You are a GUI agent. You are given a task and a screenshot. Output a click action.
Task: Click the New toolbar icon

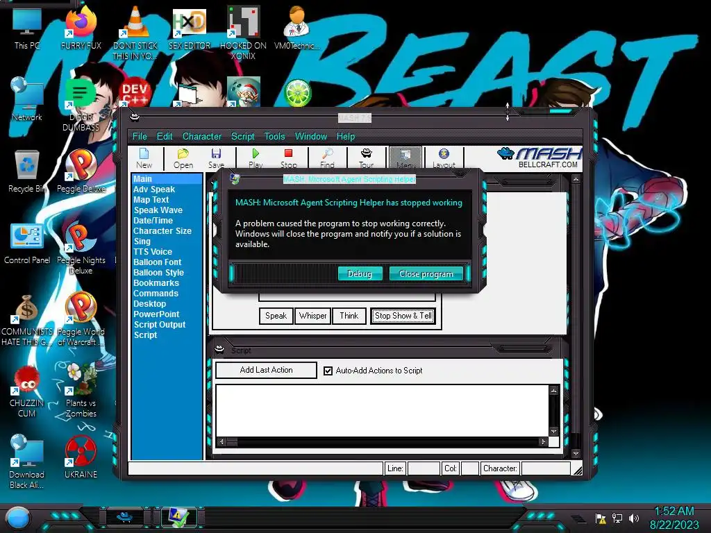[144, 153]
